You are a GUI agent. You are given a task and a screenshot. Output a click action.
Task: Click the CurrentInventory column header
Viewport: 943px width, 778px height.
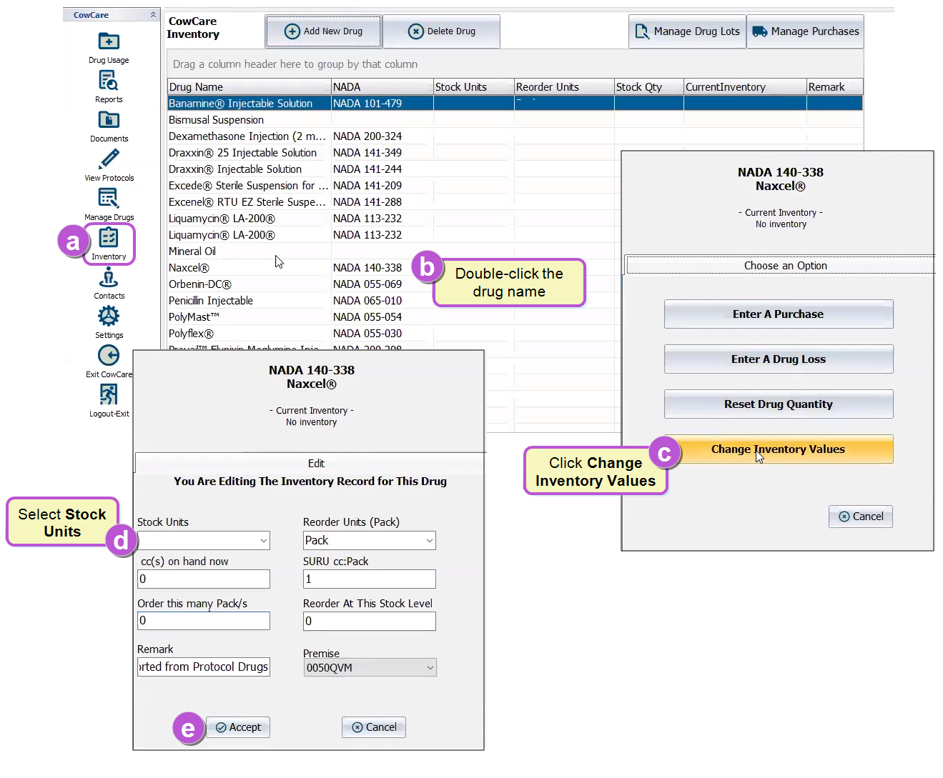click(745, 86)
